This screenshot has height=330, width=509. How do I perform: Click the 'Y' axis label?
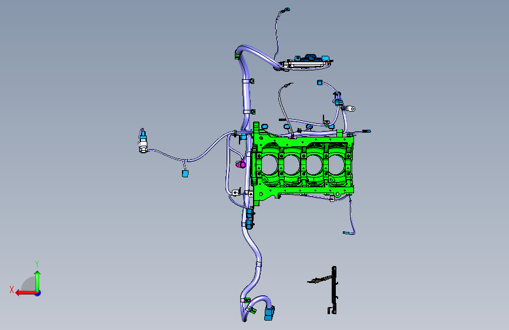click(37, 264)
